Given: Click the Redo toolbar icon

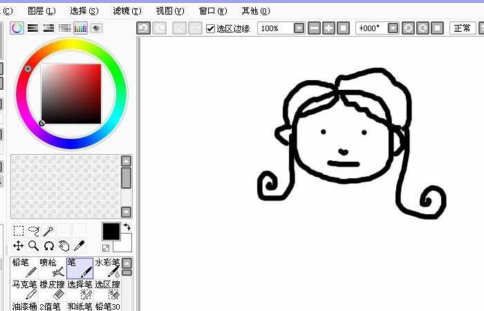Looking at the screenshot, I should coord(160,28).
